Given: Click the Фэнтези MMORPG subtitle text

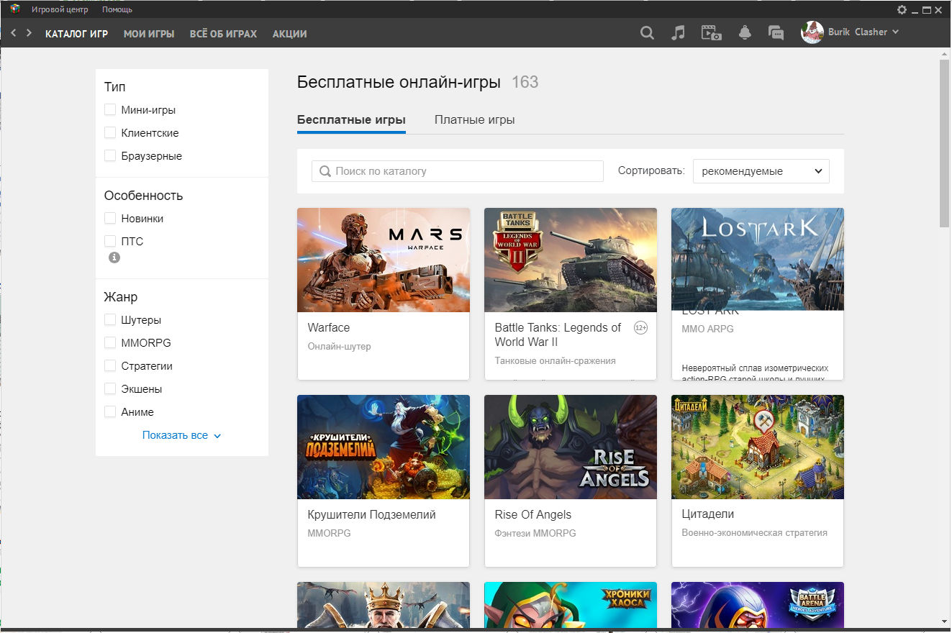Looking at the screenshot, I should point(535,533).
